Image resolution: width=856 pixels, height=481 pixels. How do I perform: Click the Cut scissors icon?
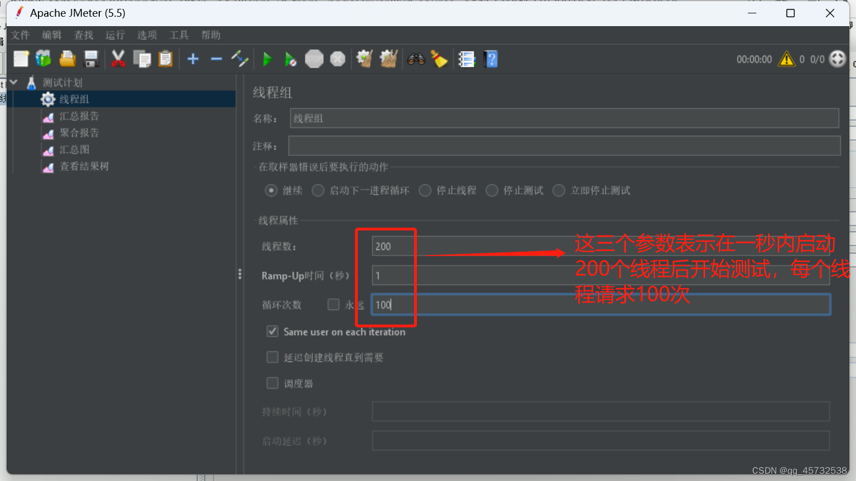118,58
